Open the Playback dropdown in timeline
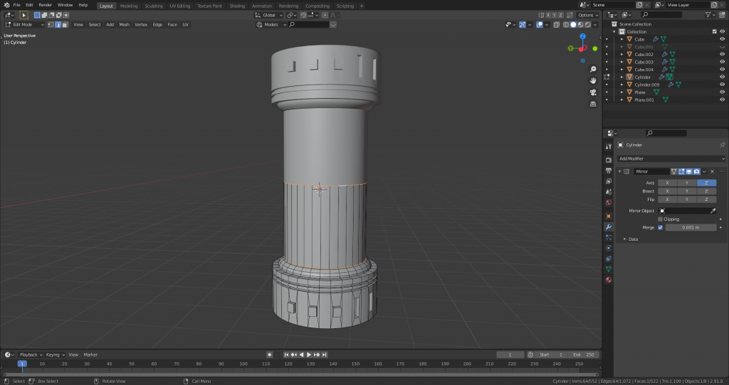The image size is (729, 385). pyautogui.click(x=31, y=355)
